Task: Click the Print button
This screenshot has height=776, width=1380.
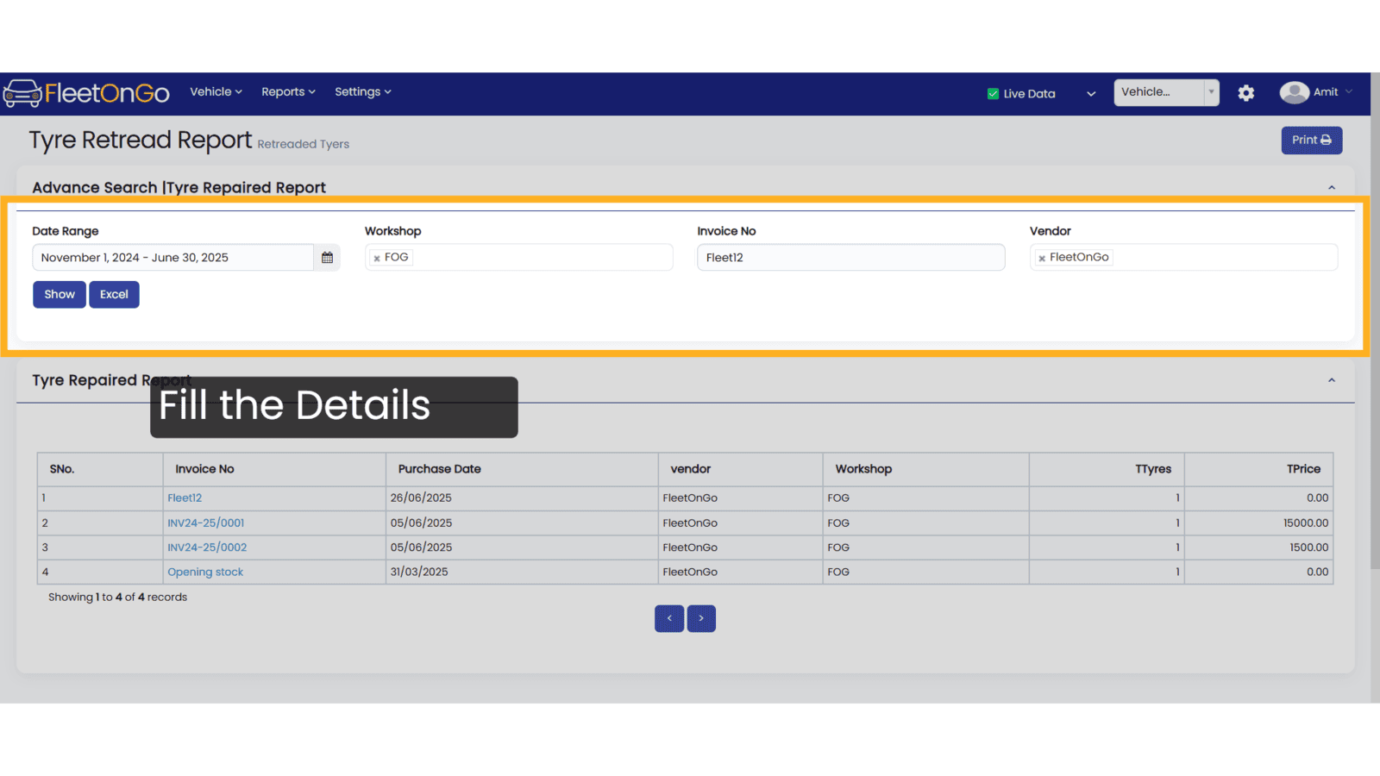Action: [x=1311, y=141]
